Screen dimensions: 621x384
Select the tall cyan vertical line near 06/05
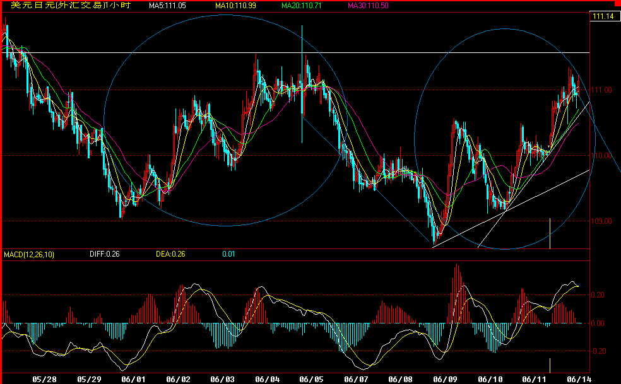(x=302, y=82)
